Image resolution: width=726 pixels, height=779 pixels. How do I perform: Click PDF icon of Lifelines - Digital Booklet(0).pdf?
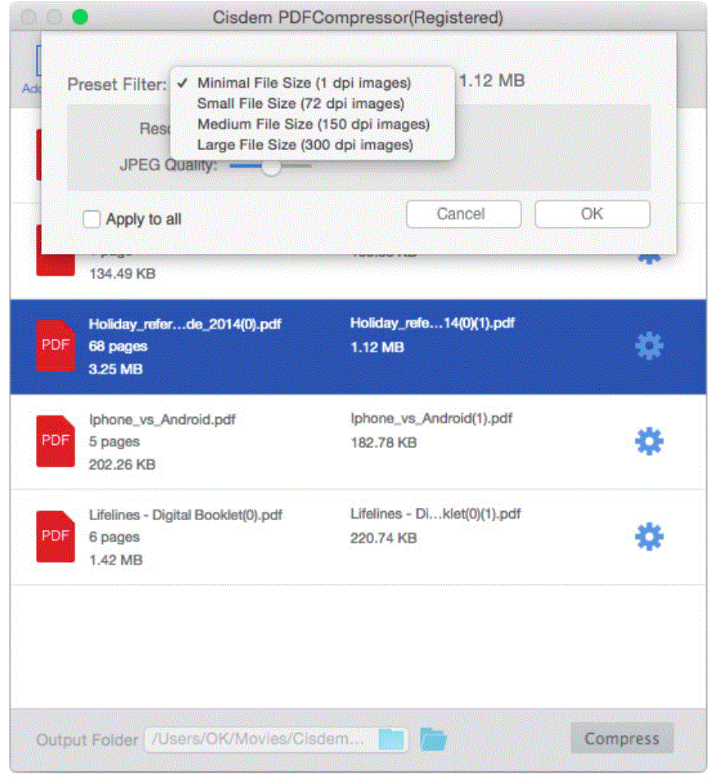pos(56,537)
